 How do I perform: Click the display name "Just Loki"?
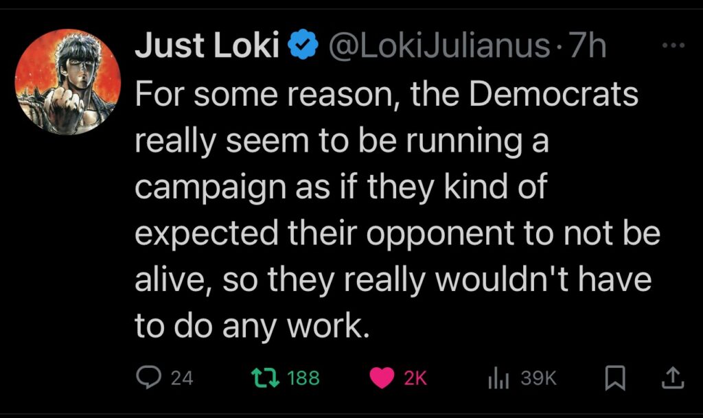(207, 46)
